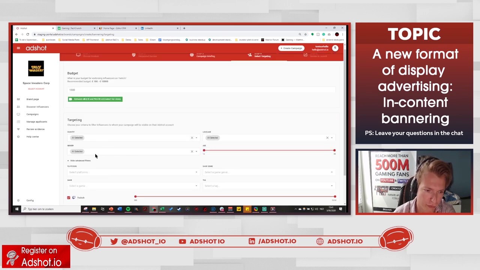Screen dimensions: 480x270
Task: Open the Windows Start menu
Action: pos(17,209)
